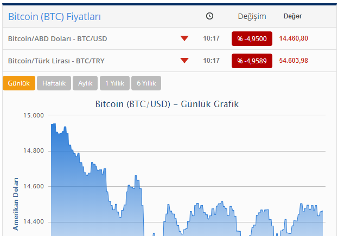The image size is (338, 236).
Task: Click the Amerikan Doları axis title
Action: click(16, 204)
